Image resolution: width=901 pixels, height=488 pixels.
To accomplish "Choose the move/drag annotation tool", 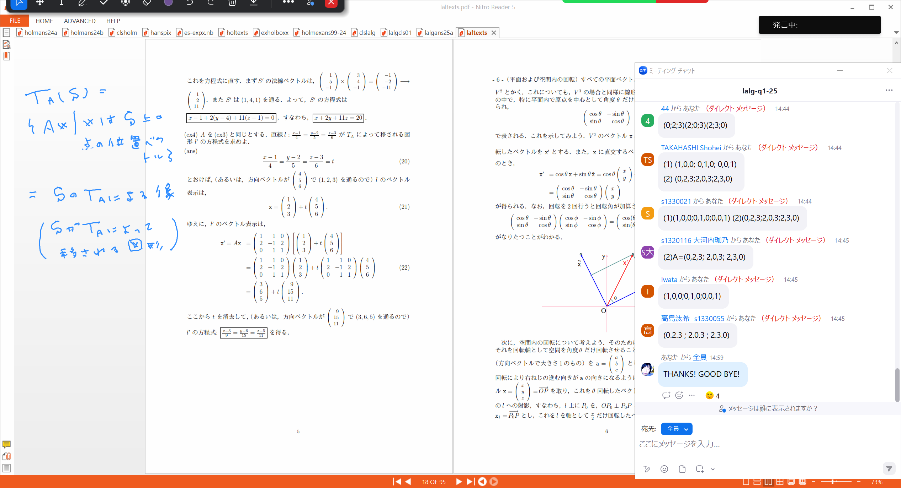I will click(40, 3).
